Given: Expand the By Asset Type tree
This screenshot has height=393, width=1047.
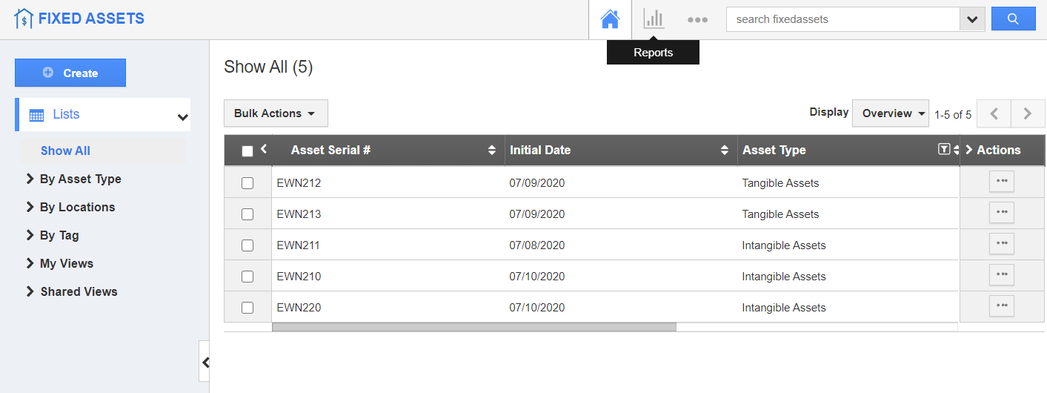Looking at the screenshot, I should click(30, 179).
